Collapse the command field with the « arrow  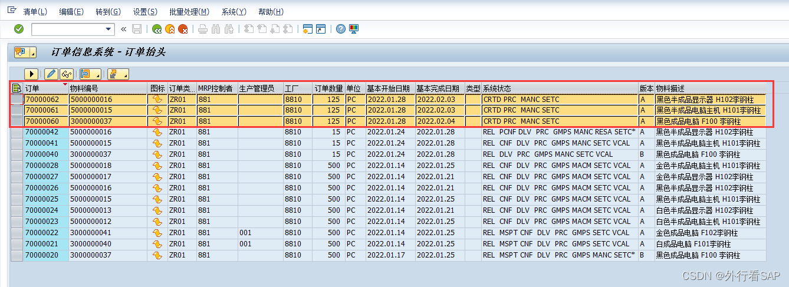point(123,29)
